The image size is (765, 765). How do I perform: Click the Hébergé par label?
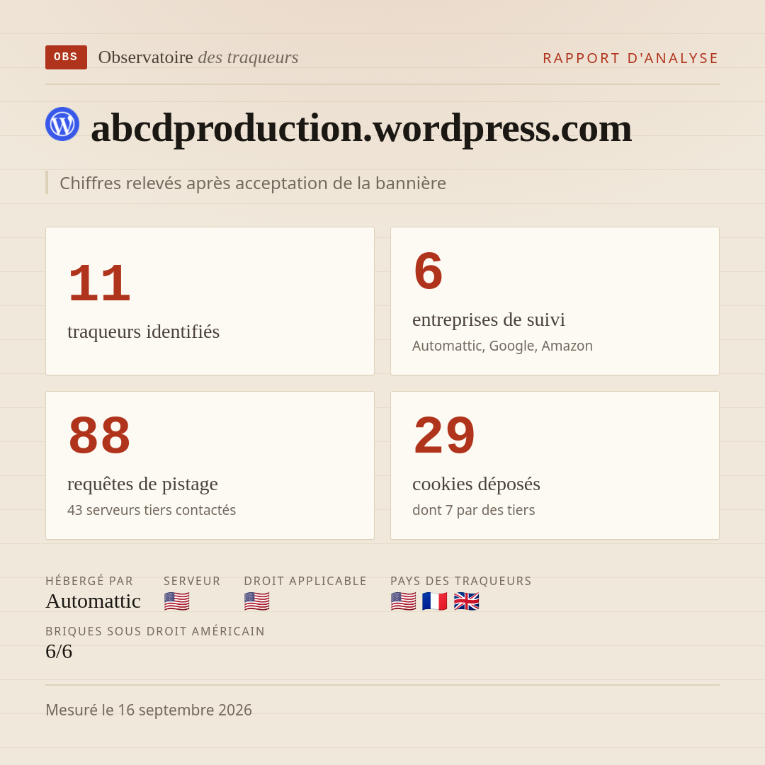click(89, 581)
